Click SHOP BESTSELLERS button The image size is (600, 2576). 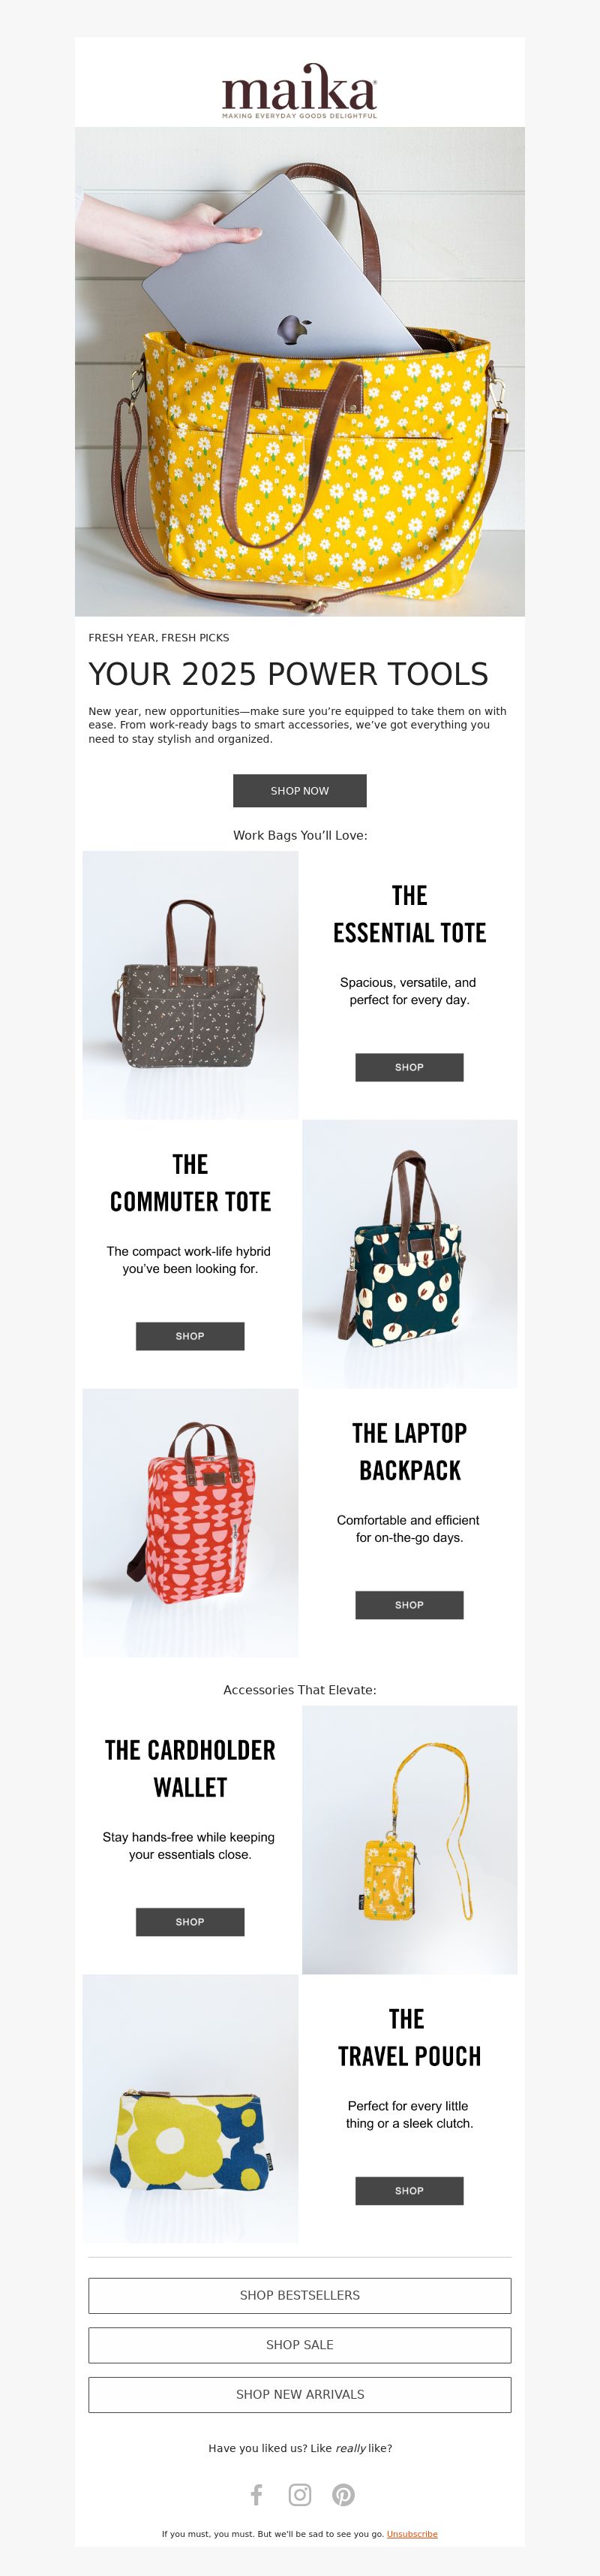pos(299,2295)
